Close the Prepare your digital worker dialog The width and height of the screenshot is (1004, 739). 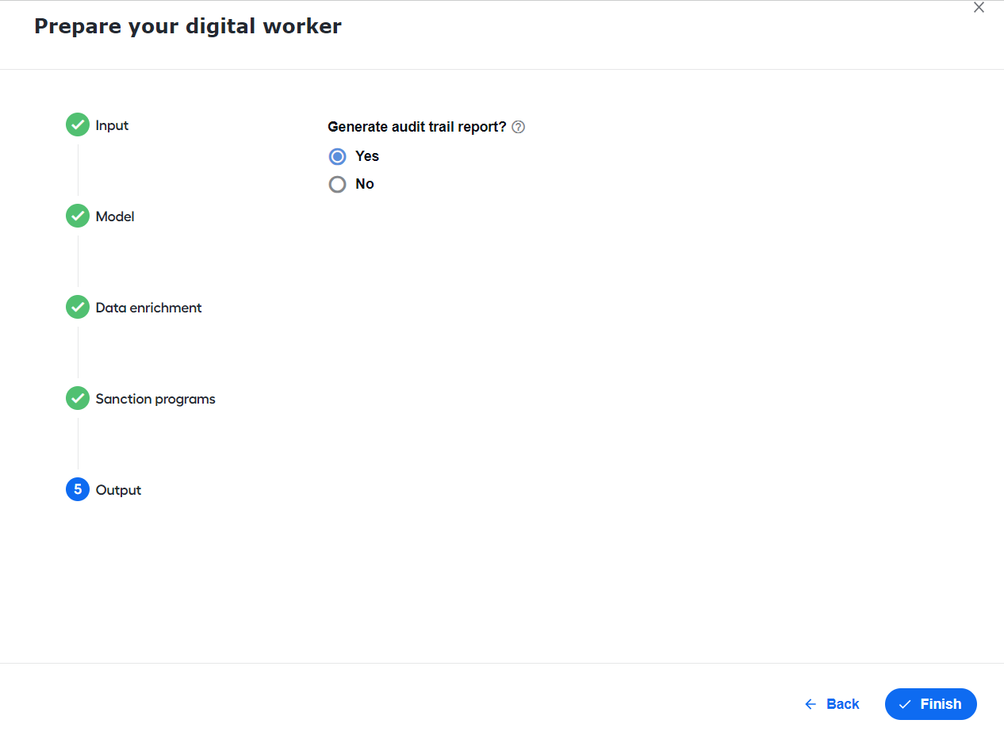(x=979, y=8)
